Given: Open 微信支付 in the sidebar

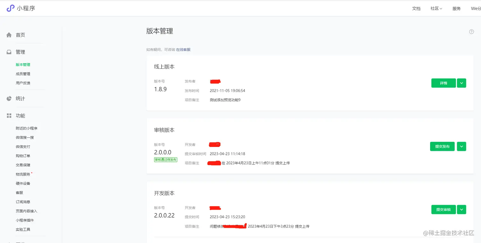Looking at the screenshot, I should pos(23,147).
